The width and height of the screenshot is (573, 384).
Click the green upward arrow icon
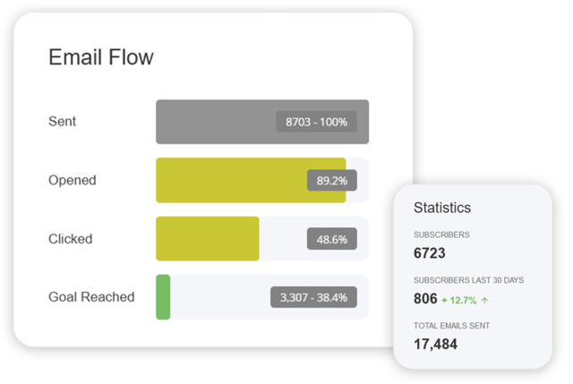[x=485, y=300]
